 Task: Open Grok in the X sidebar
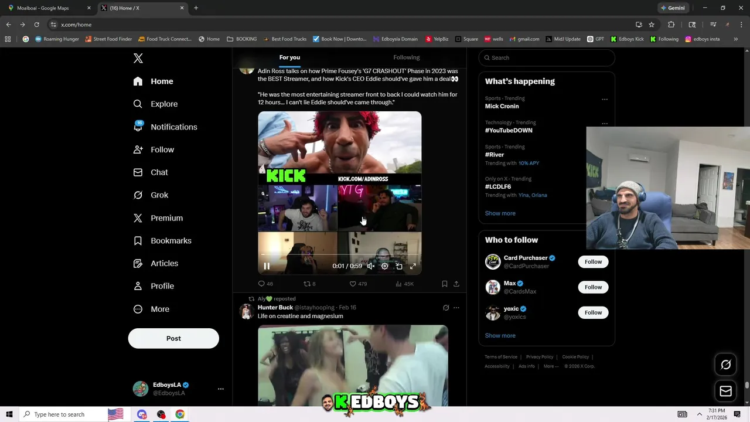151,195
